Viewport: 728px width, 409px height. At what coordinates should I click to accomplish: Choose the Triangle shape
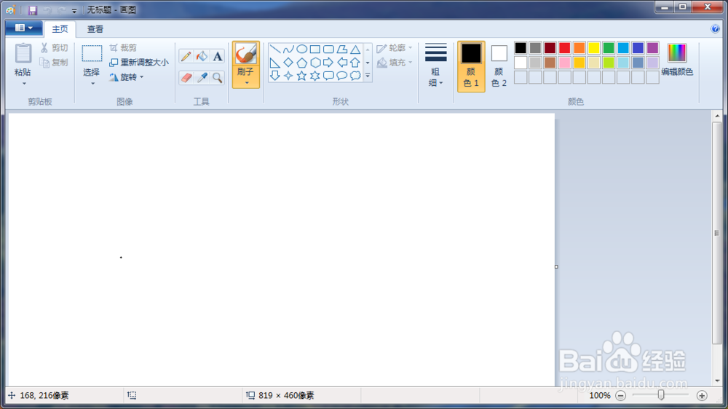[355, 49]
